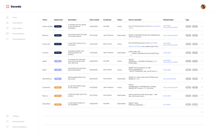213x136 pixels.
Task: Edit the Active member row with pencil icon
Action: coord(202,26)
